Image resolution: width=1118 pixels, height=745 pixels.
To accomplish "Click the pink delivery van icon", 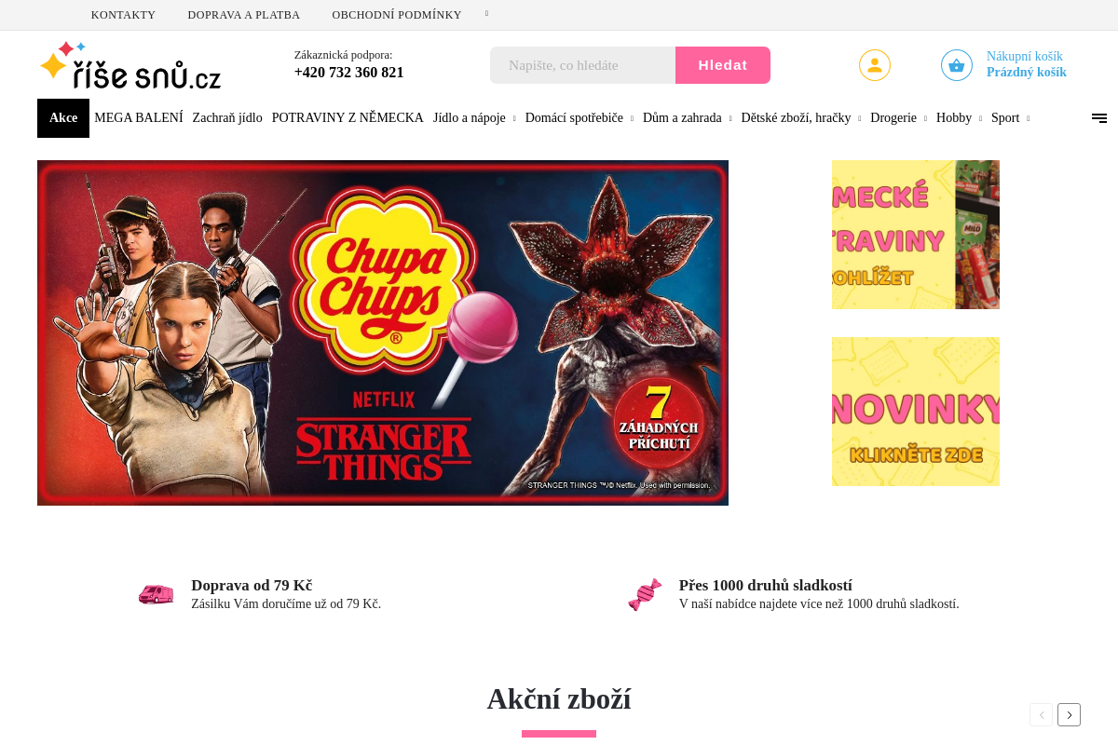I will [x=156, y=594].
